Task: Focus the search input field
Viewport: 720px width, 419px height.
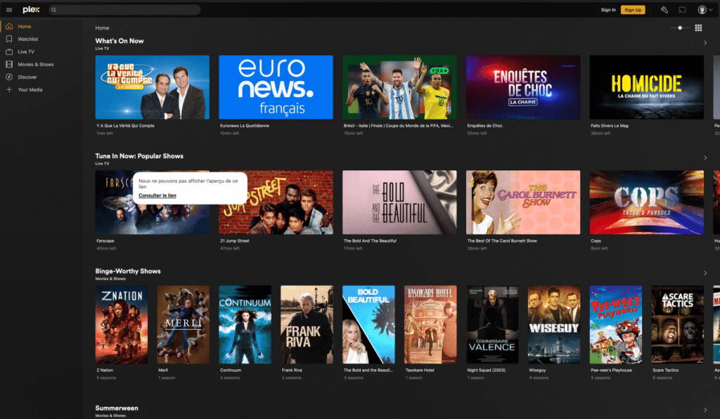Action: [x=125, y=10]
